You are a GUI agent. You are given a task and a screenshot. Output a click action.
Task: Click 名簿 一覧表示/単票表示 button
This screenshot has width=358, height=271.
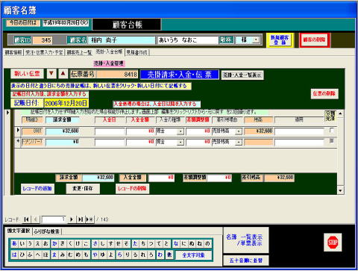click(x=246, y=240)
